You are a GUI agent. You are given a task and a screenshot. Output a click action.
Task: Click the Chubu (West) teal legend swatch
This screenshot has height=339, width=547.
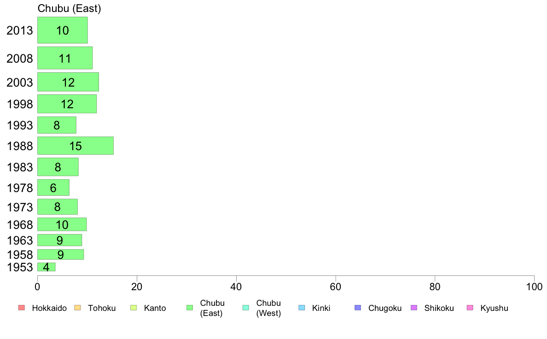[x=245, y=308]
